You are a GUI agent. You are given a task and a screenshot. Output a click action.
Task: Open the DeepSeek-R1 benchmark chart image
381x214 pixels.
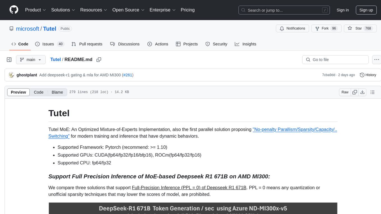coord(193,208)
